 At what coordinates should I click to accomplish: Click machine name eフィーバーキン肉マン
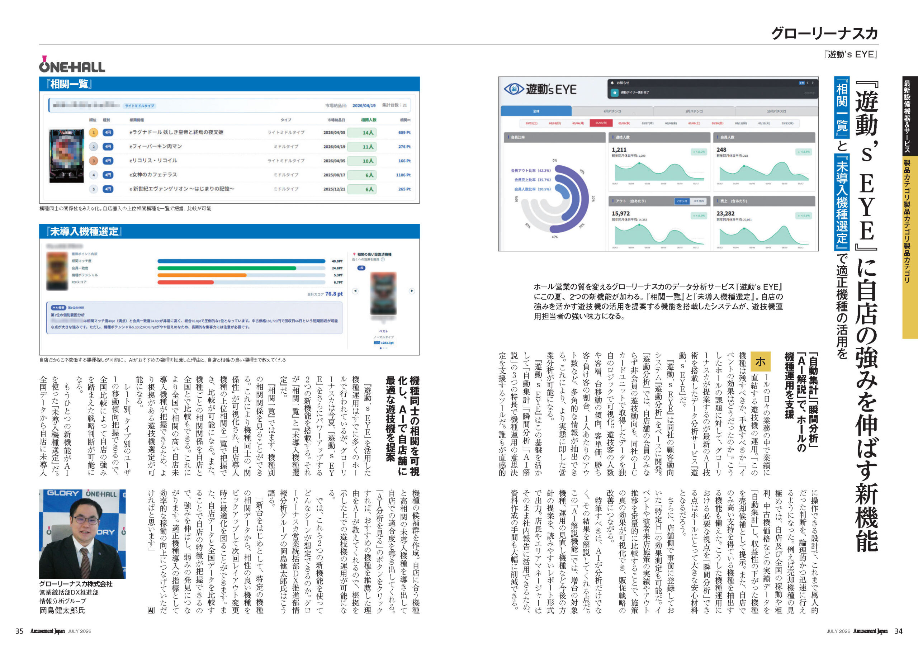[156, 146]
